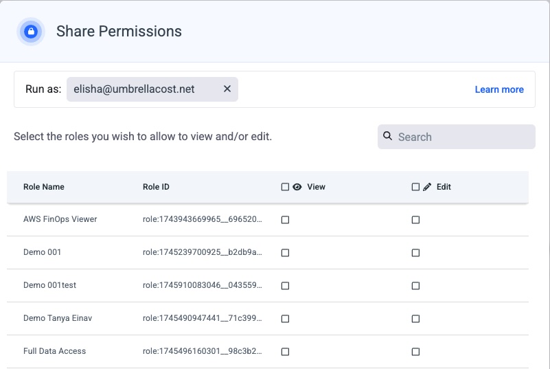Allow View for Demo Tanya Einav
This screenshot has width=550, height=369.
[285, 319]
